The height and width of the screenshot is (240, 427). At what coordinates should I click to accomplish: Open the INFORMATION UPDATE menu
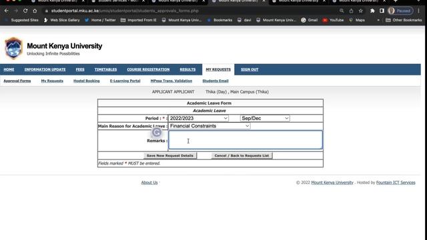tap(45, 69)
